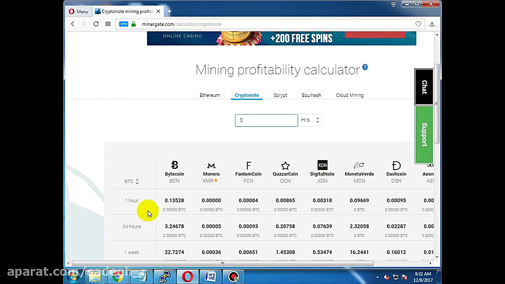The width and height of the screenshot is (505, 284).
Task: Click QuazarCoin 1 week value 1.45308
Action: (x=285, y=252)
